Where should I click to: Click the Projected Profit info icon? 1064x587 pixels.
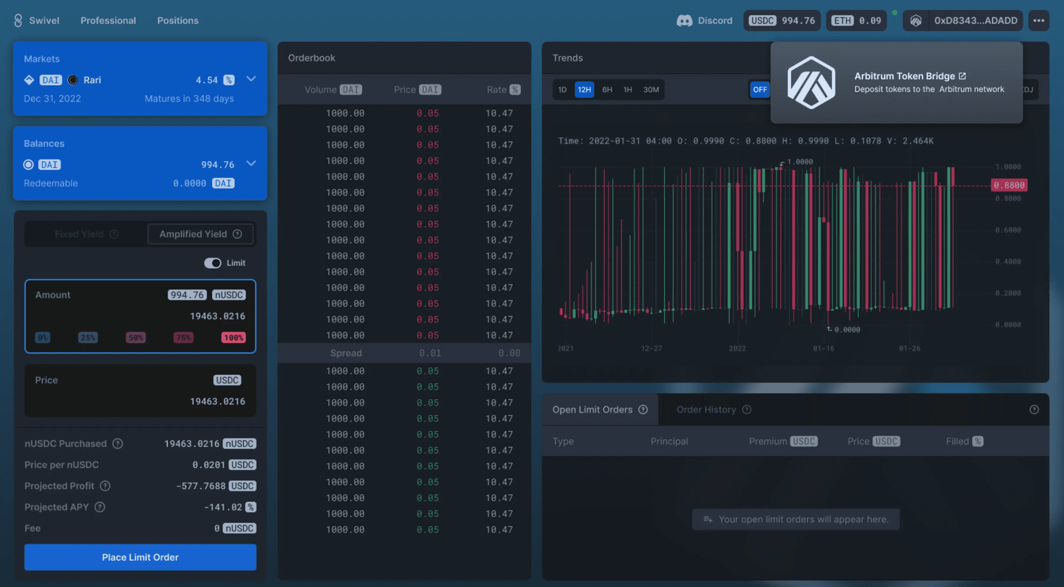coord(105,486)
